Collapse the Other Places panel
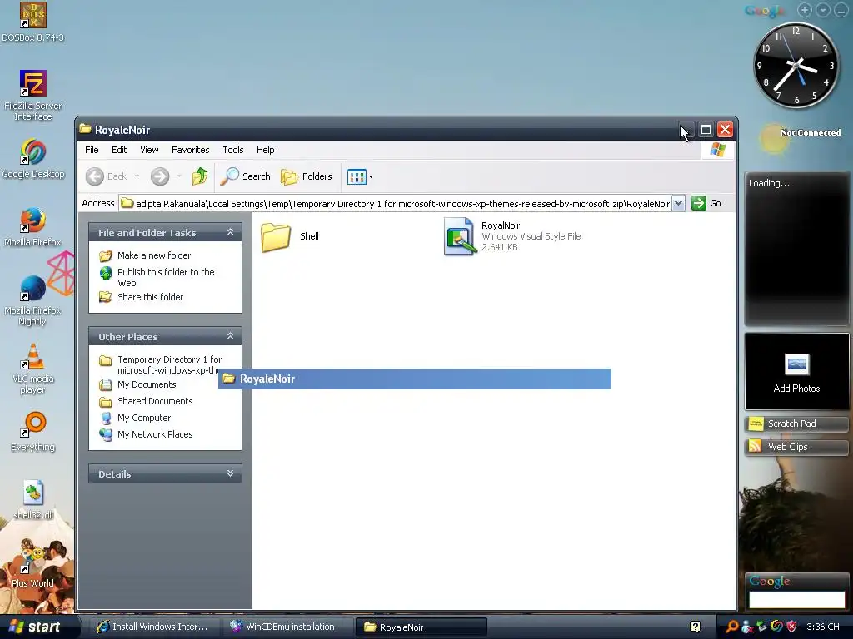 230,336
